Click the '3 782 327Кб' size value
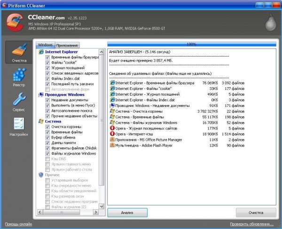The height and width of the screenshot is (229, 282). coord(208,111)
